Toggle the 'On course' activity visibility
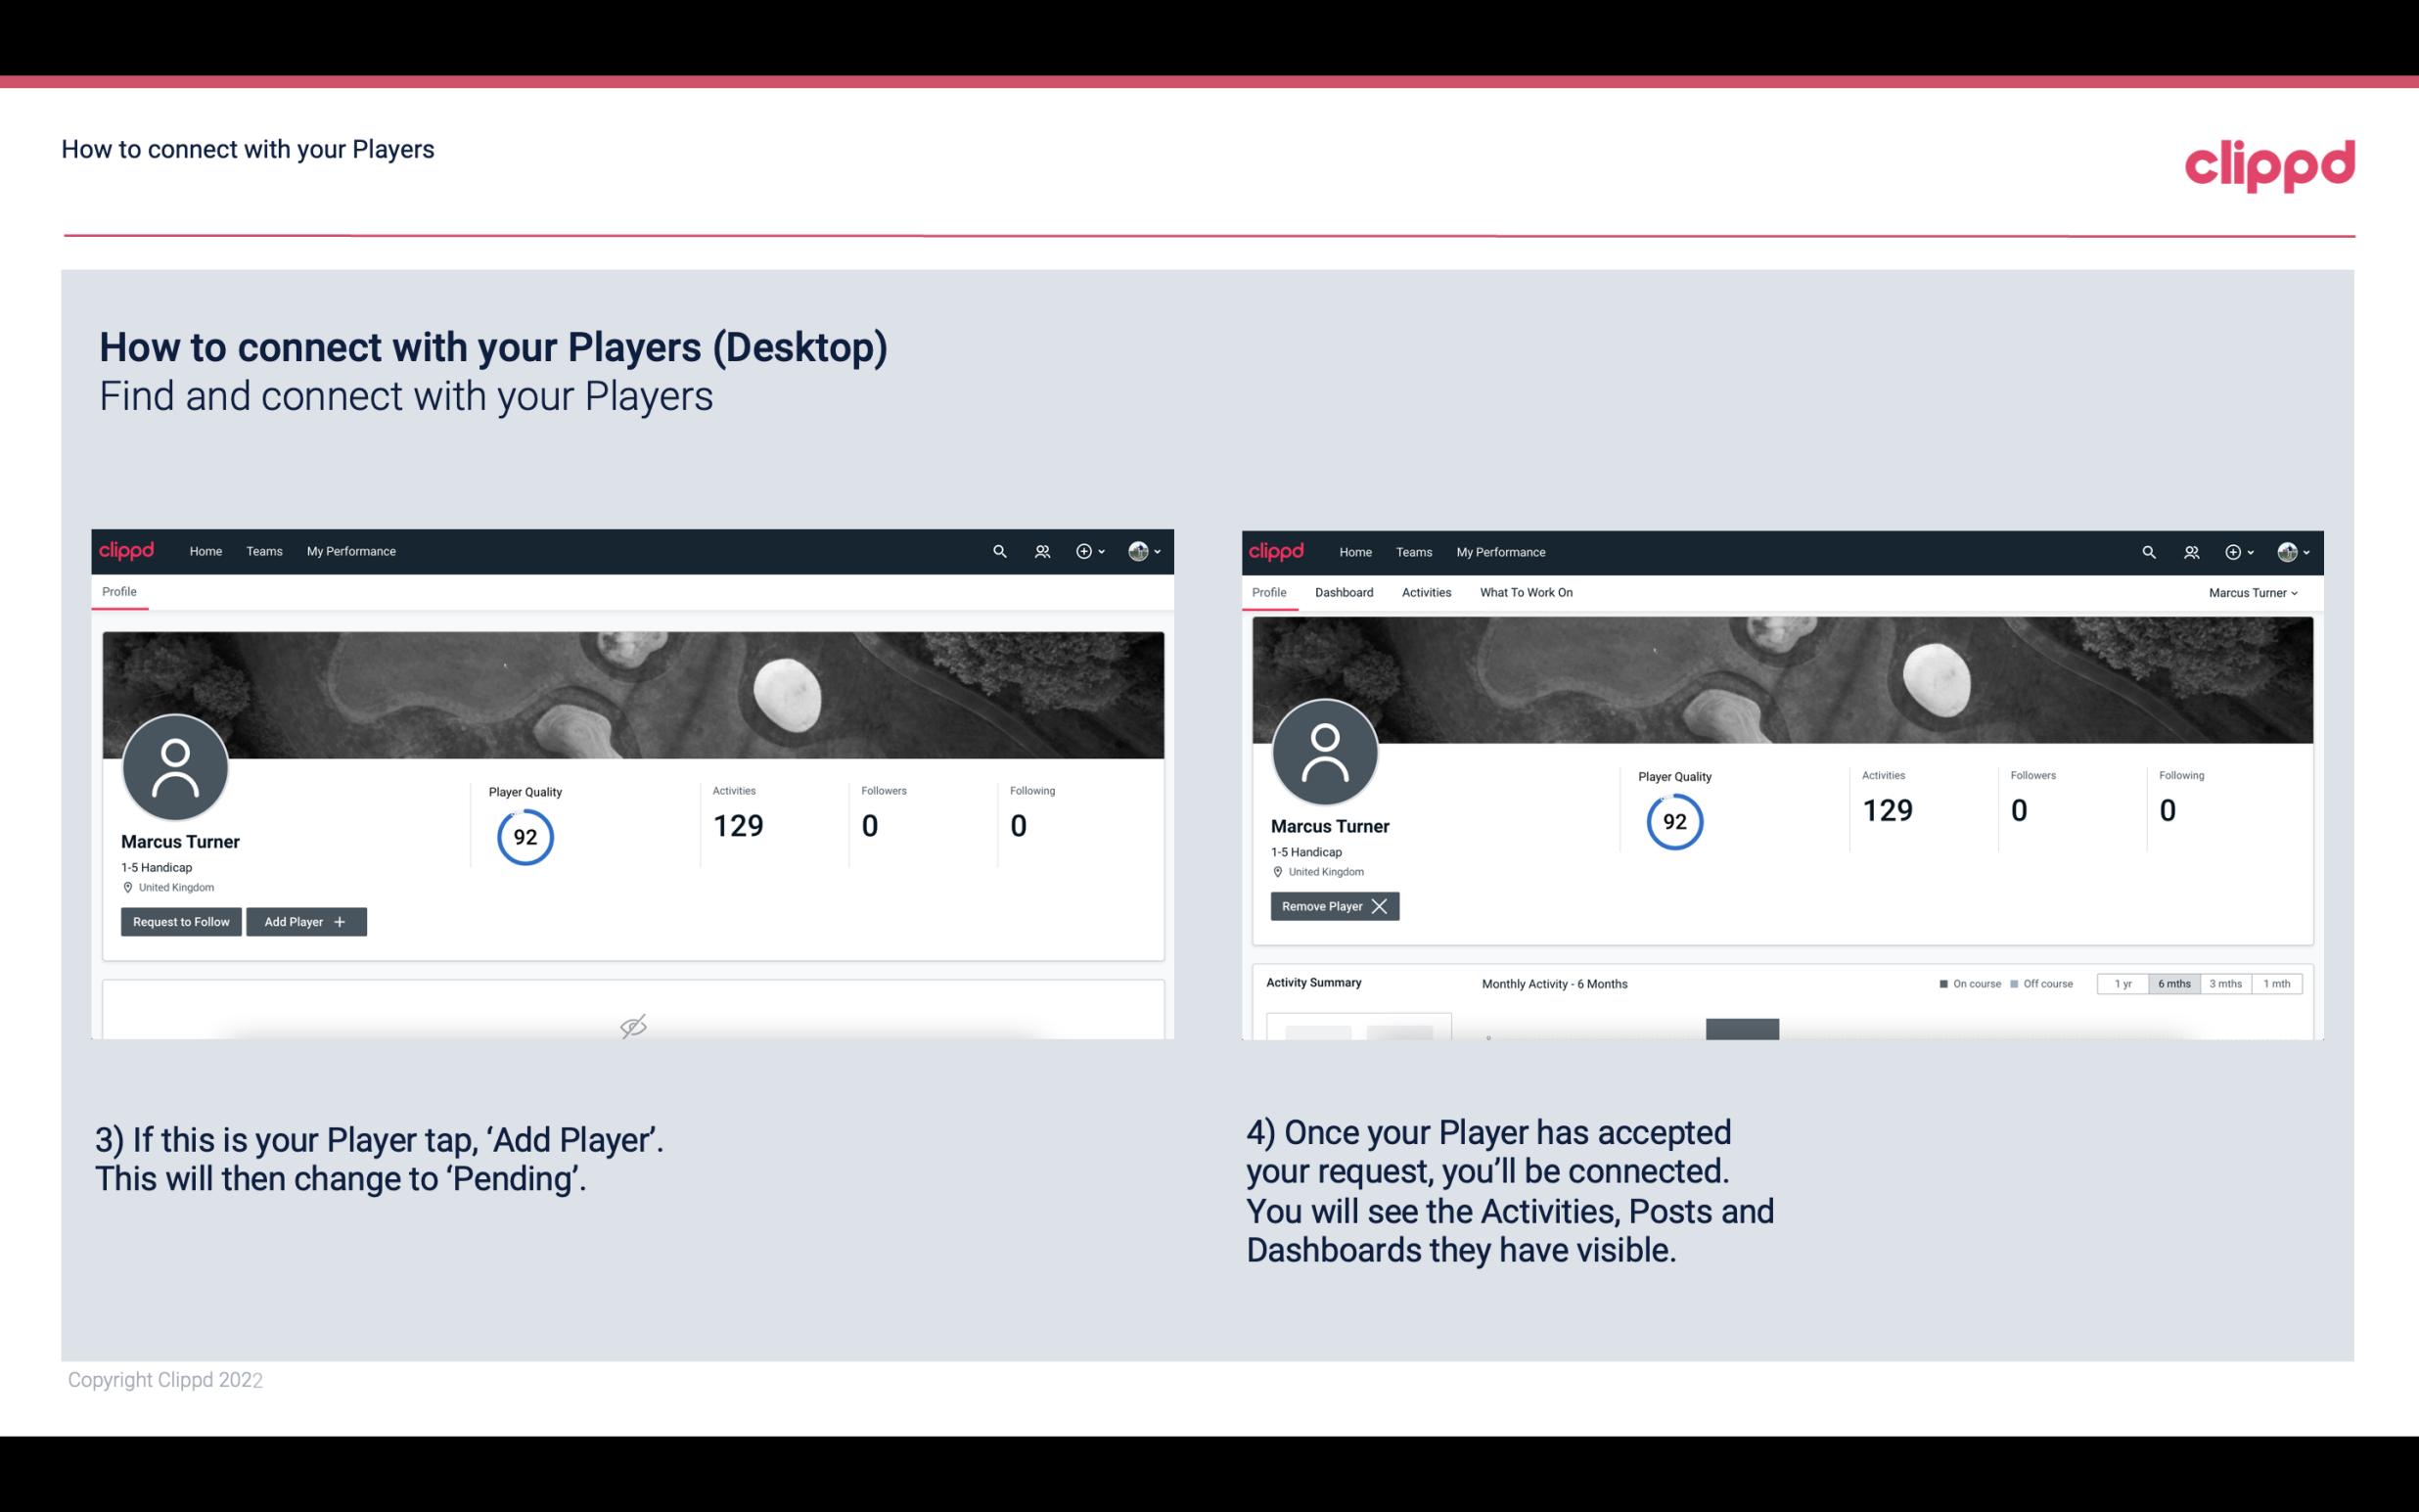The height and width of the screenshot is (1512, 2419). [1963, 983]
